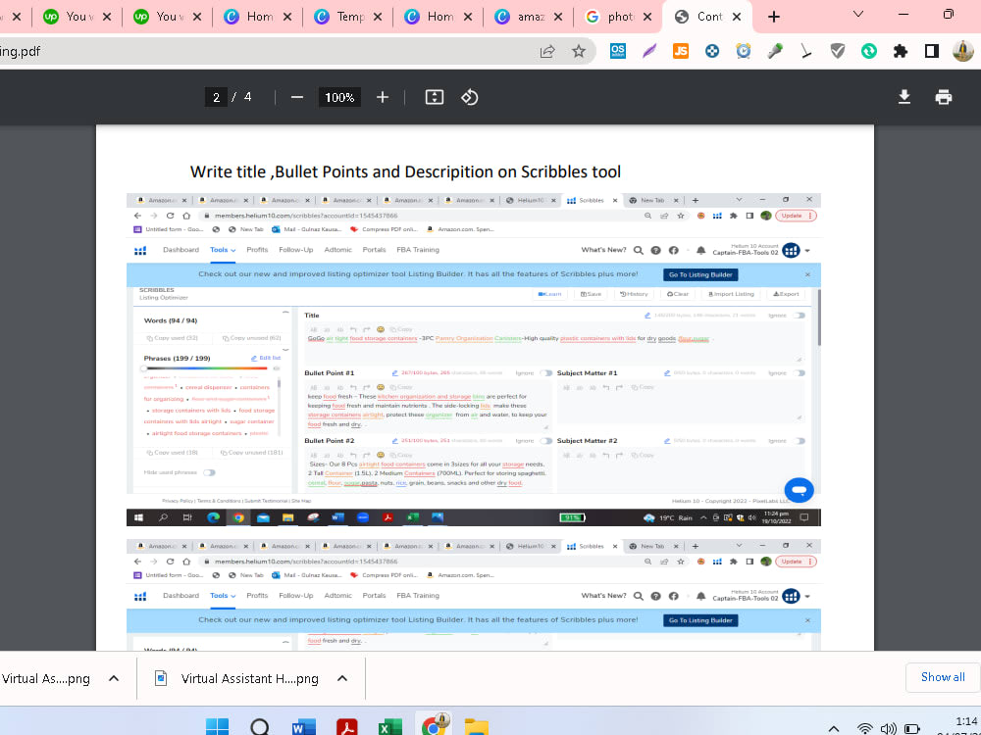Open the Virtual As....png download
This screenshot has height=735, width=981.
click(45, 679)
